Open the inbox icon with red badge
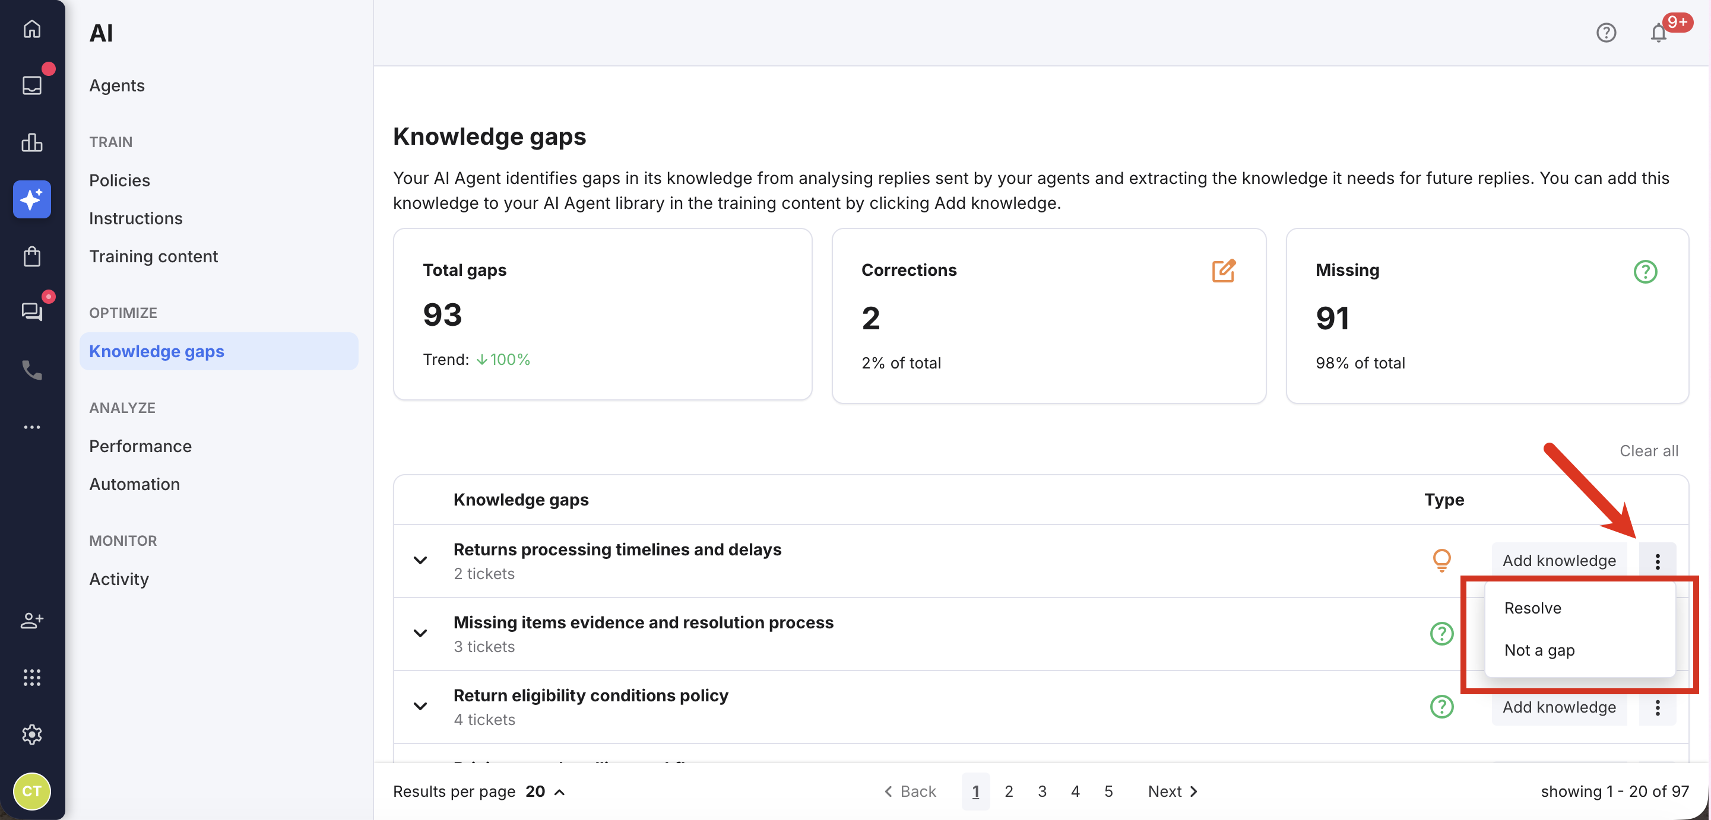1711x820 pixels. point(32,85)
